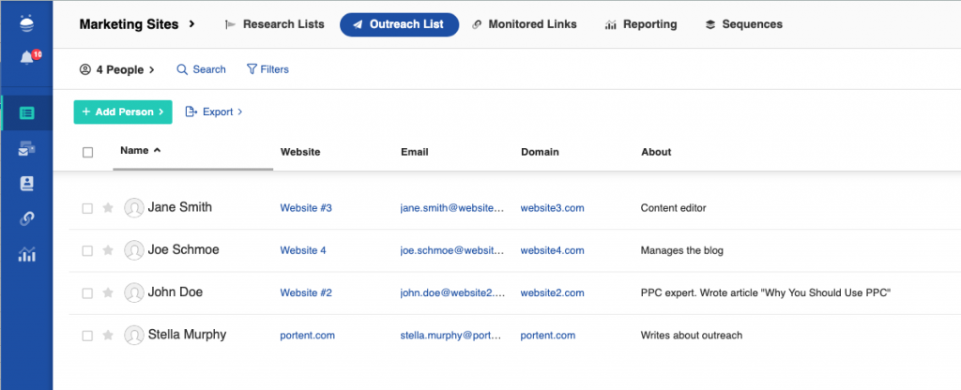Select the Outreach List tab
This screenshot has height=390, width=961.
399,24
